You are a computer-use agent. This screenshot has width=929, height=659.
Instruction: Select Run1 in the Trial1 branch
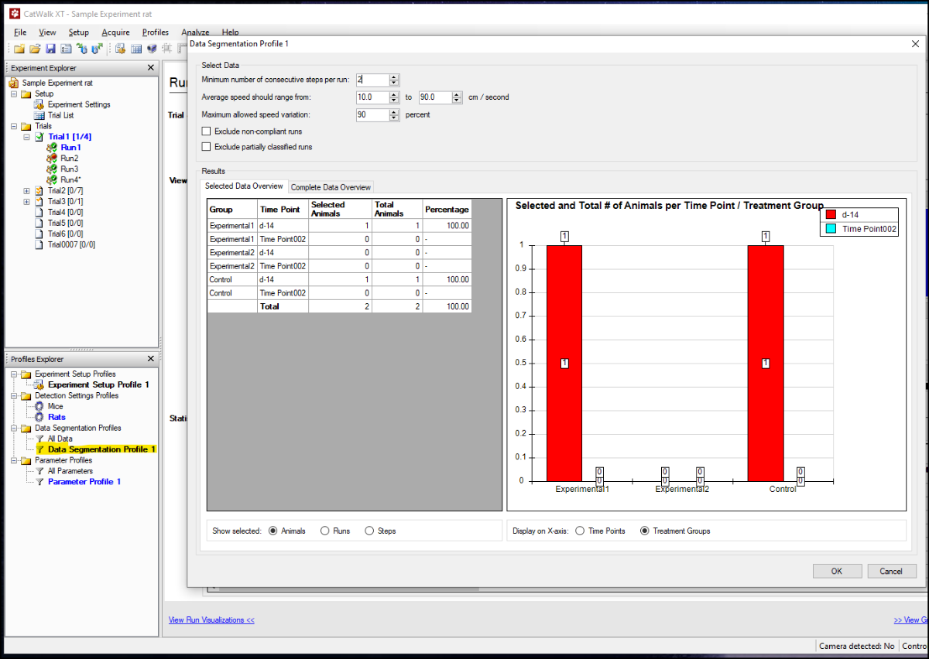[70, 147]
